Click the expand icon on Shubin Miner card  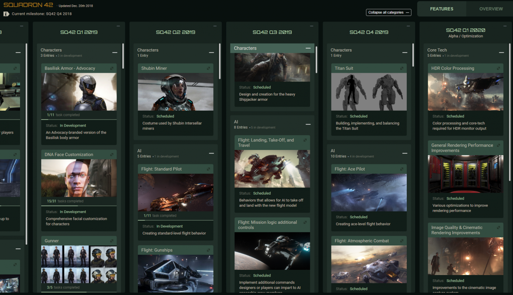[208, 68]
